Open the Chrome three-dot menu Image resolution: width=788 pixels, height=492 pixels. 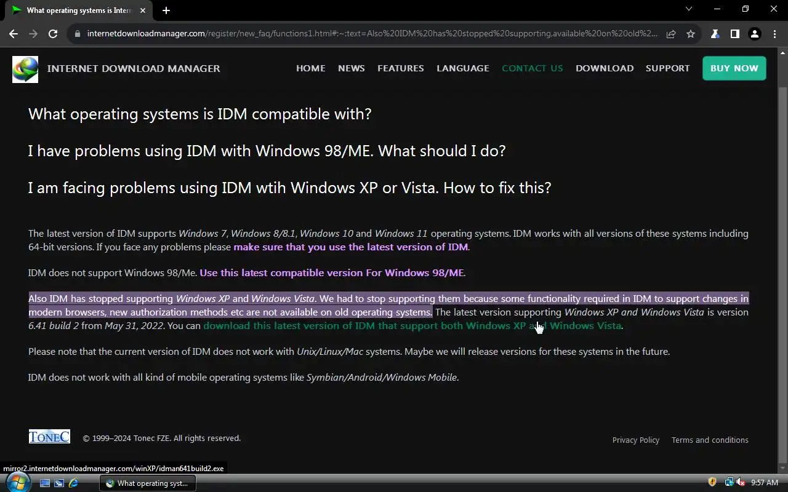(774, 34)
